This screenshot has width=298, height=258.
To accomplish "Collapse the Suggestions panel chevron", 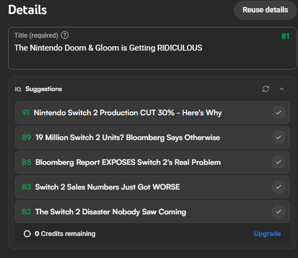I will (282, 89).
